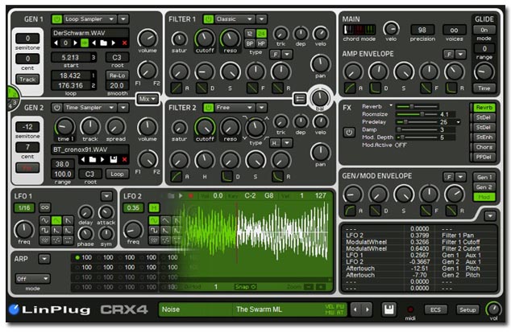The width and height of the screenshot is (511, 332).
Task: Toggle the FX power button
Action: tap(349, 133)
